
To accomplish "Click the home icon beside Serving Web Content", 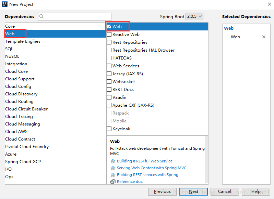I will (x=113, y=168).
